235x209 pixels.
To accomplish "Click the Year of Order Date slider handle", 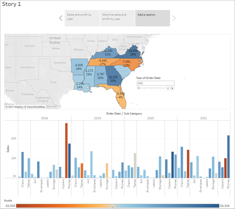I will (139, 88).
